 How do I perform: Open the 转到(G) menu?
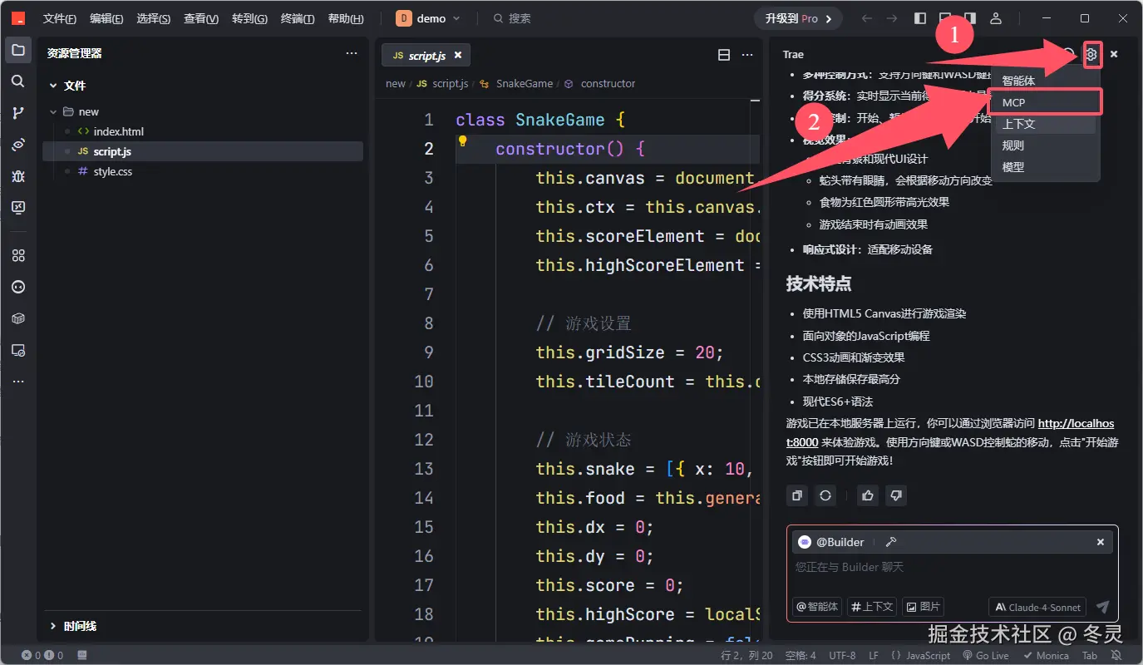[249, 18]
